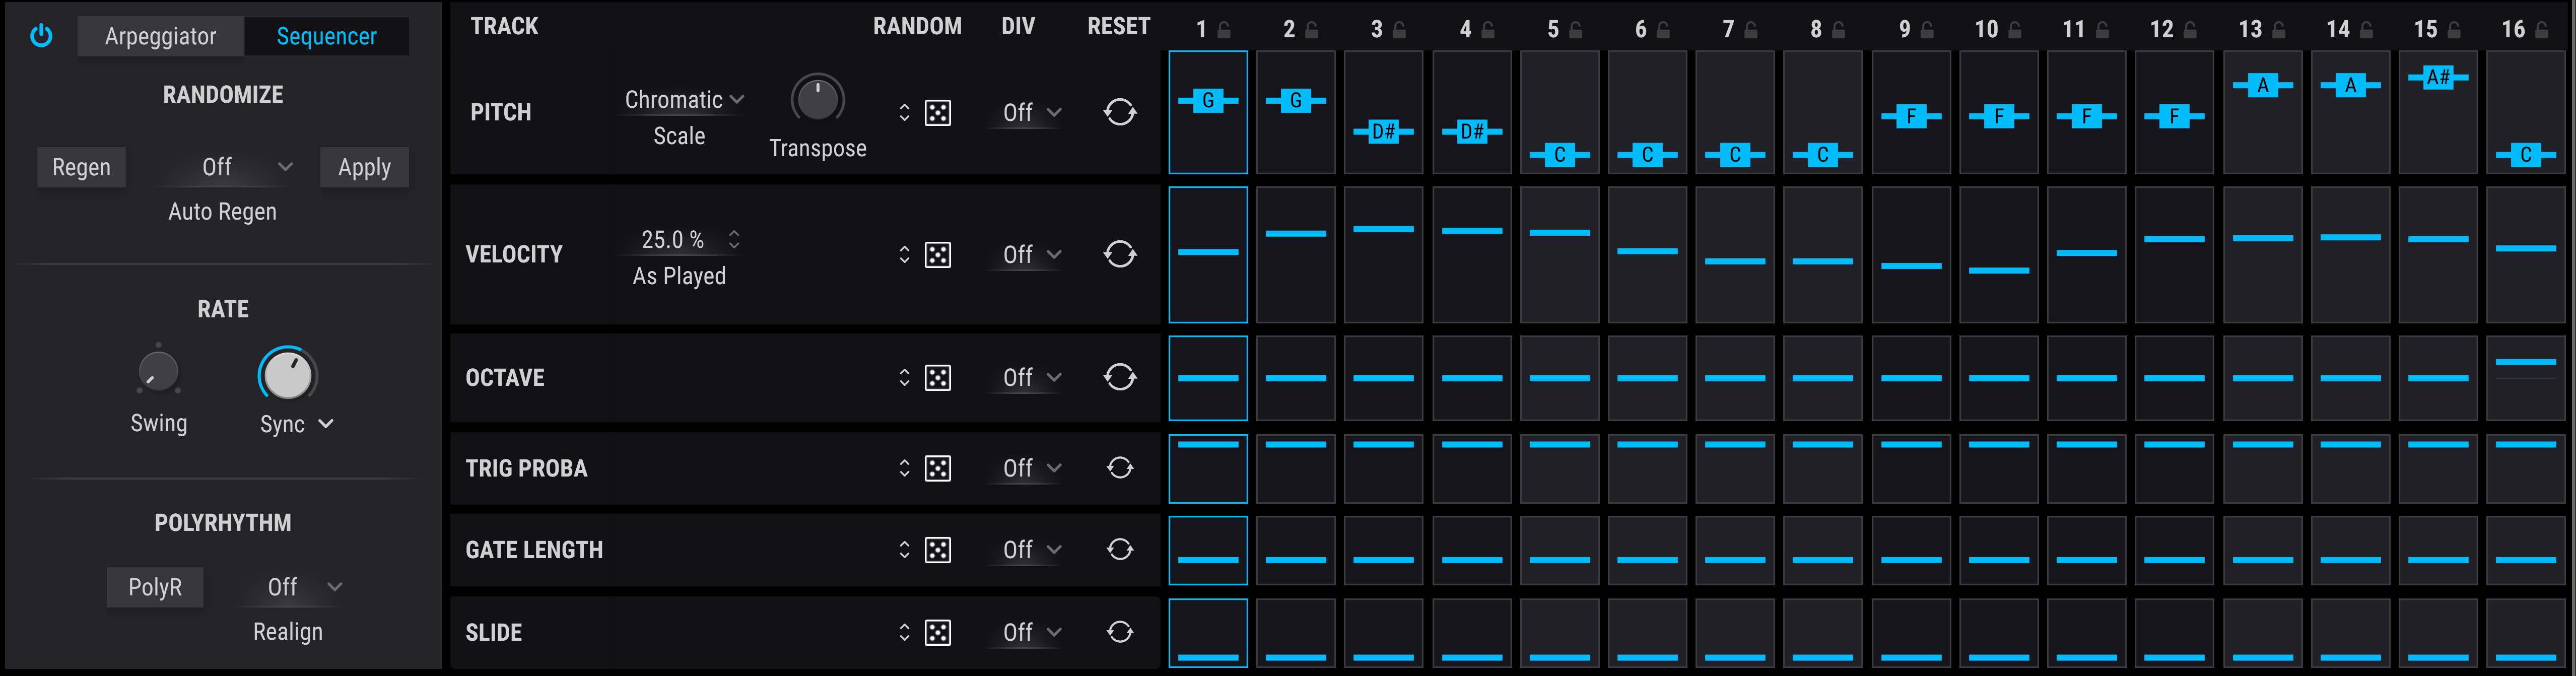The height and width of the screenshot is (676, 2576).
Task: Open the Sync rate dropdown
Action: tap(295, 423)
